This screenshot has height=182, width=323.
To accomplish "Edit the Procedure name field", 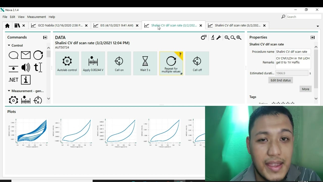I will point(293,52).
